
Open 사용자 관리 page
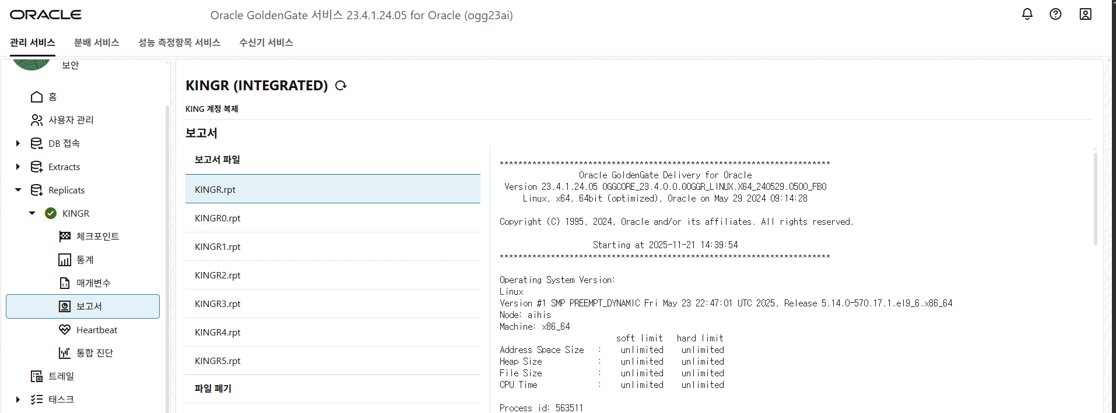point(71,120)
